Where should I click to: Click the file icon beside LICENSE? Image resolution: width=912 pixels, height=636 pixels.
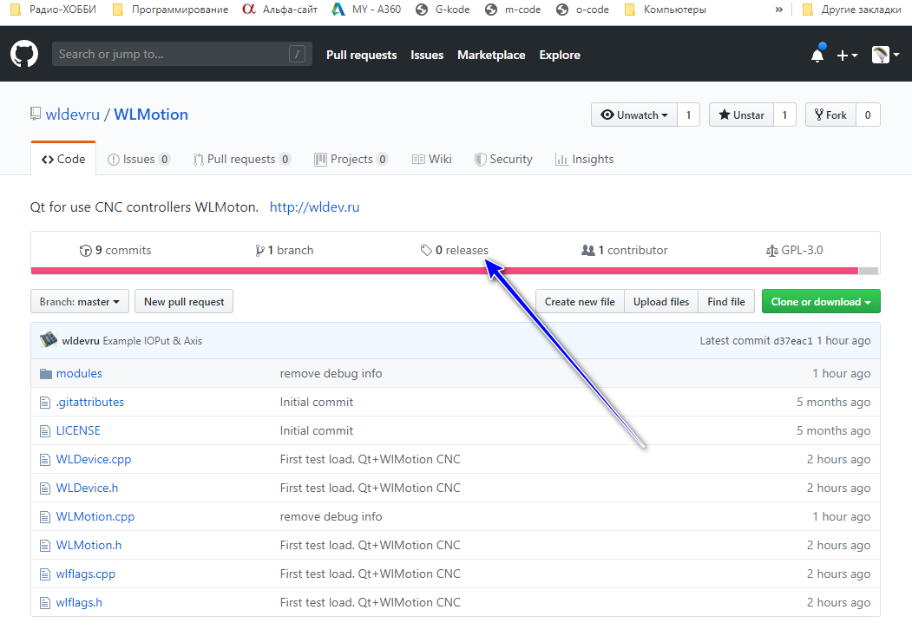(45, 430)
